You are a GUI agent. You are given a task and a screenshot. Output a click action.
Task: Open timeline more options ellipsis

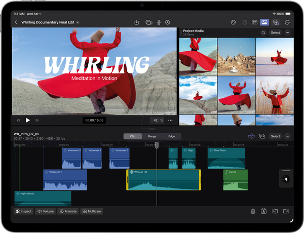[x=287, y=136]
